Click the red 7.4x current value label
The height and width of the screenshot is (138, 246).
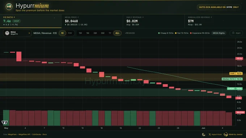point(239,98)
